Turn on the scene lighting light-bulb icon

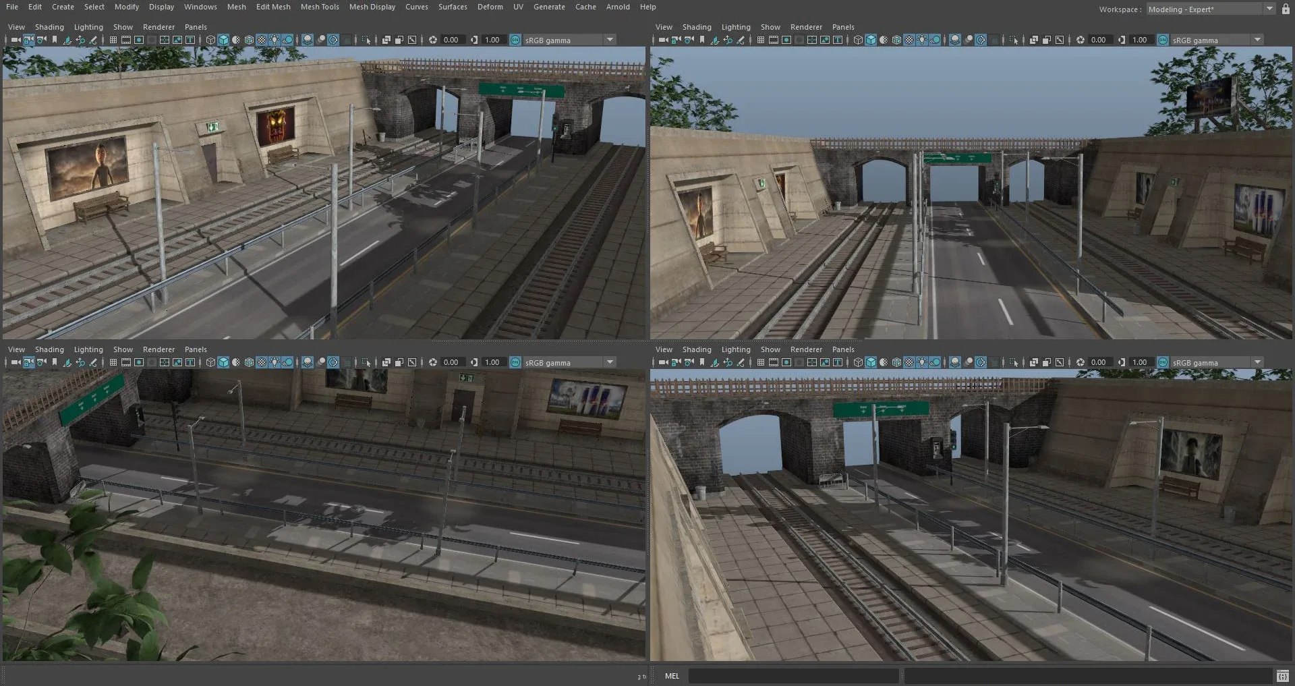275,40
